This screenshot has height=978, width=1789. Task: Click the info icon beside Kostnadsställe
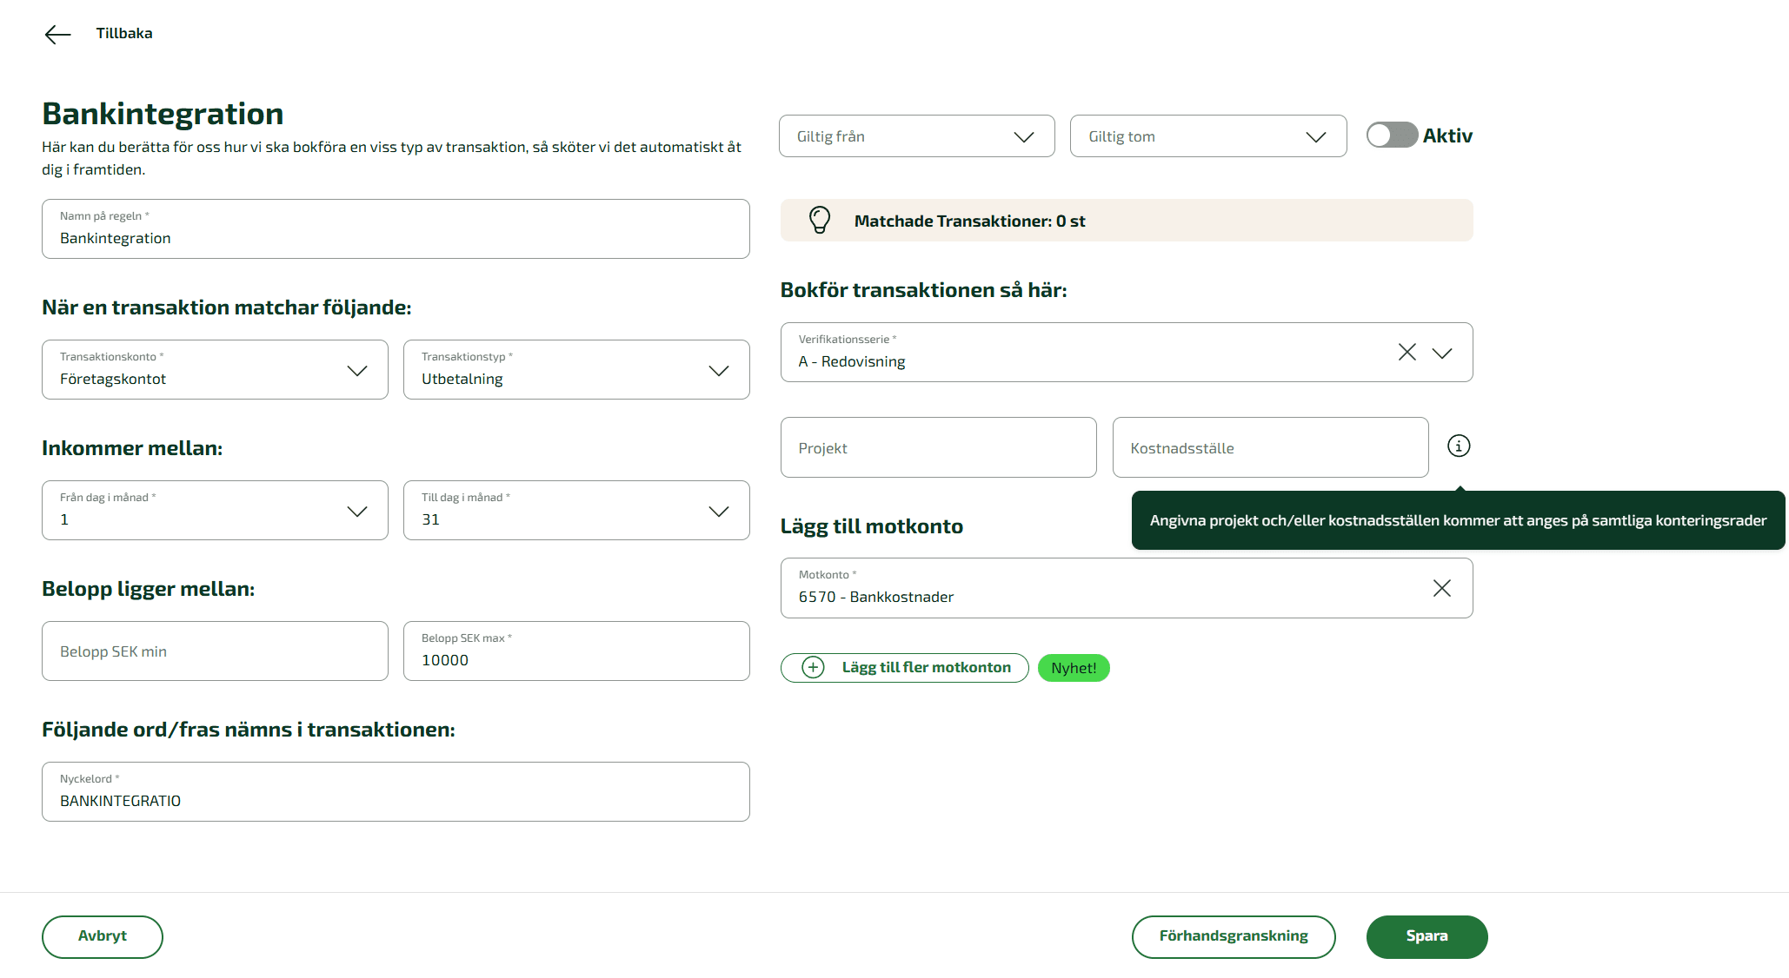coord(1459,446)
